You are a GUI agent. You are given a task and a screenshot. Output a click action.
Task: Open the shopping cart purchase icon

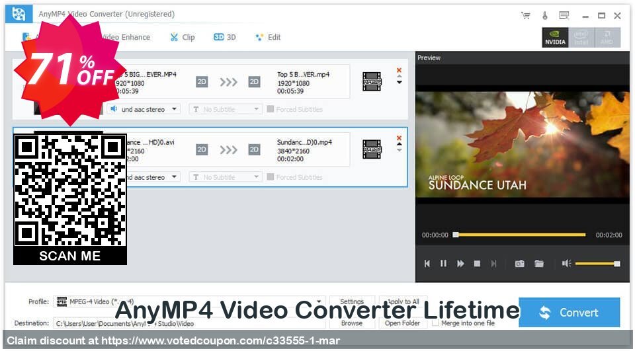[x=526, y=16]
